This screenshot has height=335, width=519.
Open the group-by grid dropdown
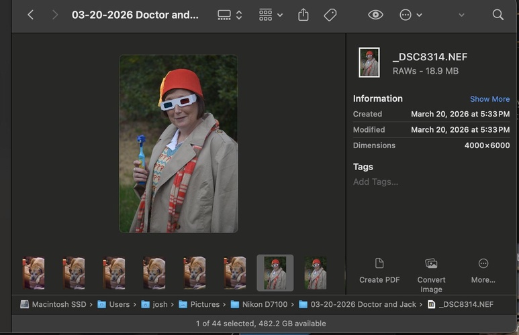tap(271, 15)
